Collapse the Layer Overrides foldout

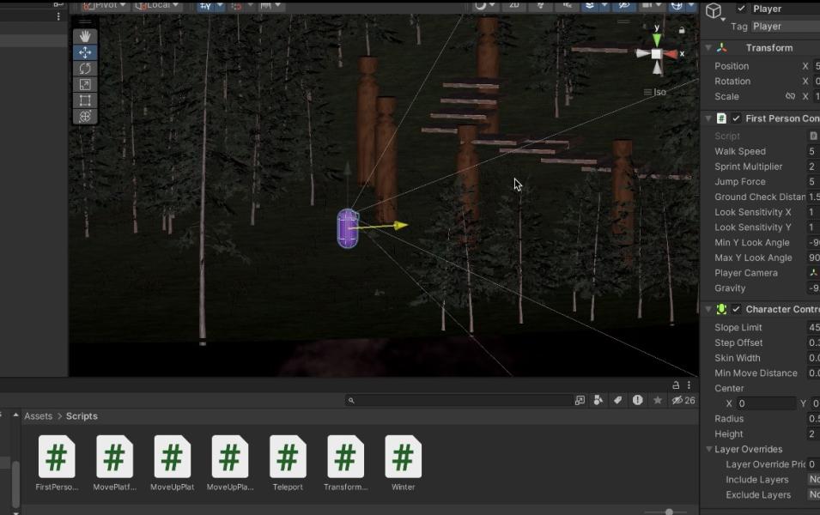(x=709, y=449)
